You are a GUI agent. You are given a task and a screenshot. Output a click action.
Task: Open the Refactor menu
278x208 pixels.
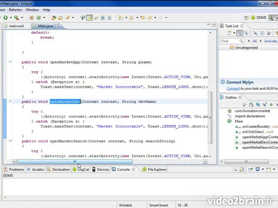[15, 10]
